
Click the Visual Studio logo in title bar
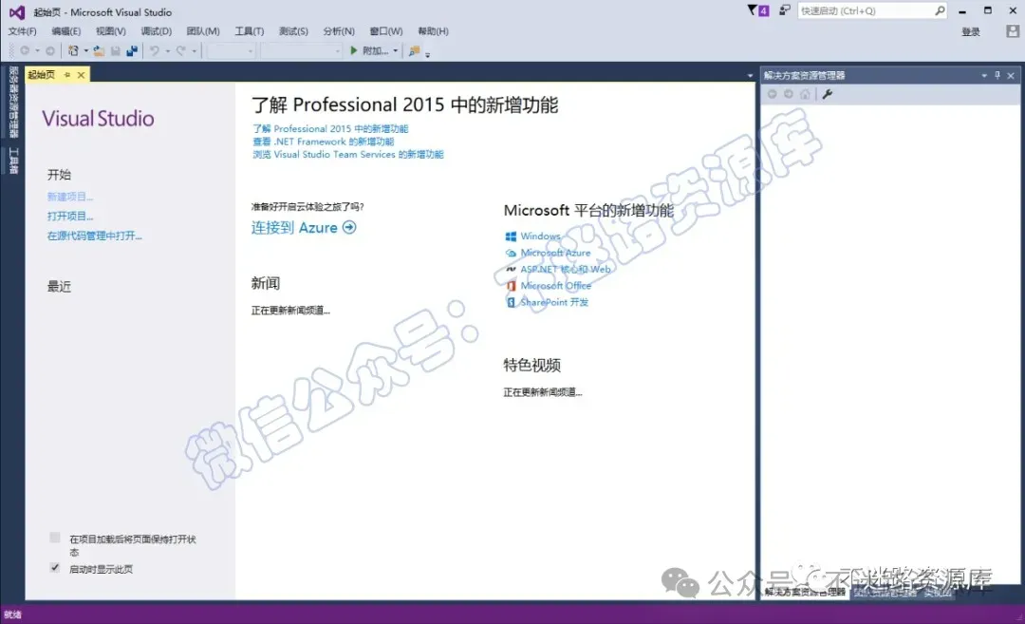[17, 11]
